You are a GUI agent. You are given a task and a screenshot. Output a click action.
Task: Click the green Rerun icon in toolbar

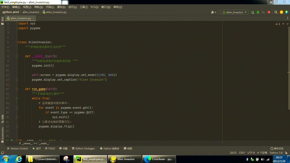click(x=253, y=12)
